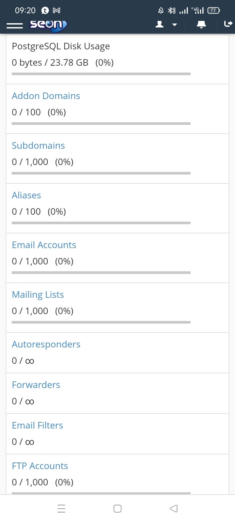Viewport: 235px width, 523px height.
Task: Open Email Accounts link
Action: point(44,245)
